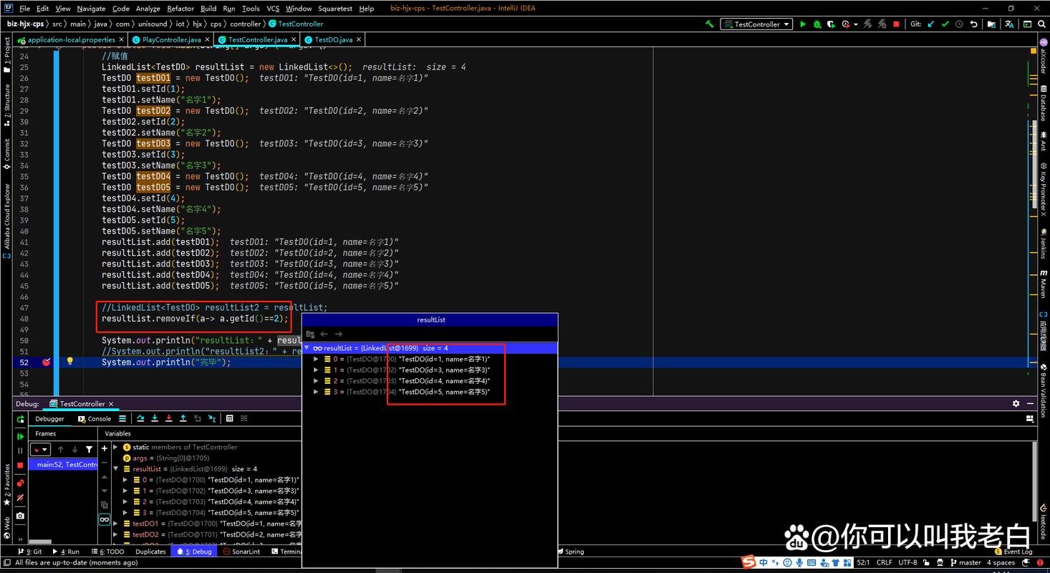Switch to the PlayController.java editor tab
1050x573 pixels.
[x=171, y=39]
